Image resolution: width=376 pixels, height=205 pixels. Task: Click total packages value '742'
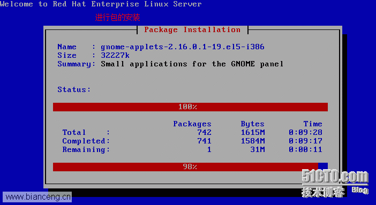click(204, 132)
